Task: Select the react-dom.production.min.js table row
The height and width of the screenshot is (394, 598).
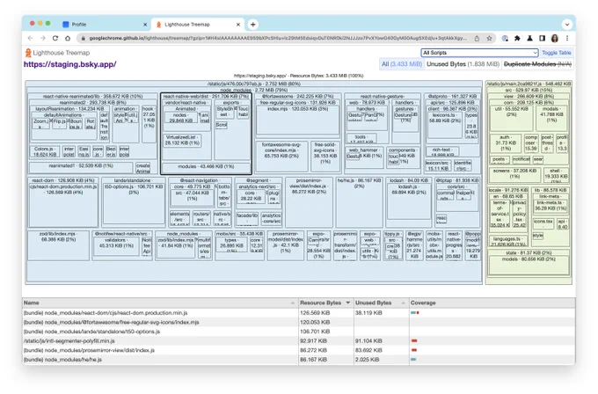Action: point(299,313)
